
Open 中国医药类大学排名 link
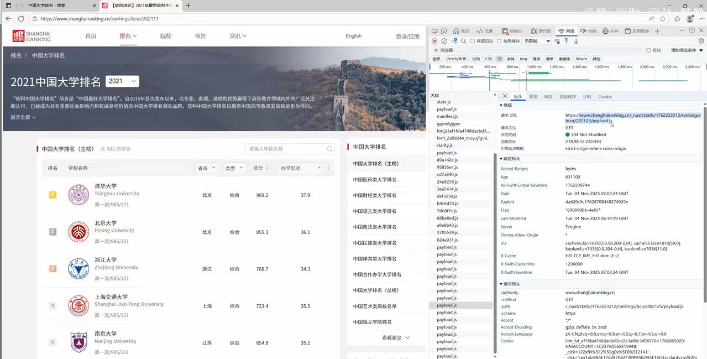[375, 180]
